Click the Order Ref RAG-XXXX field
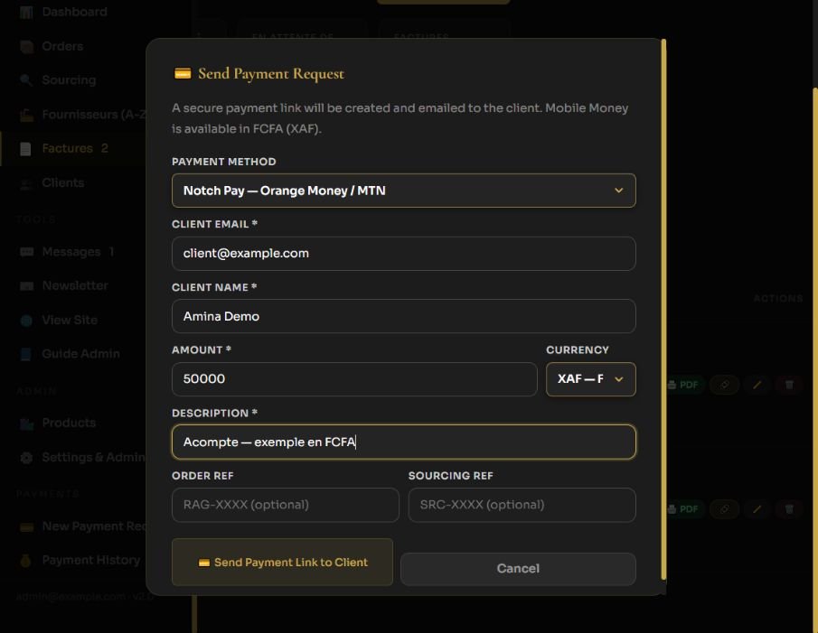The height and width of the screenshot is (633, 818). [x=286, y=505]
